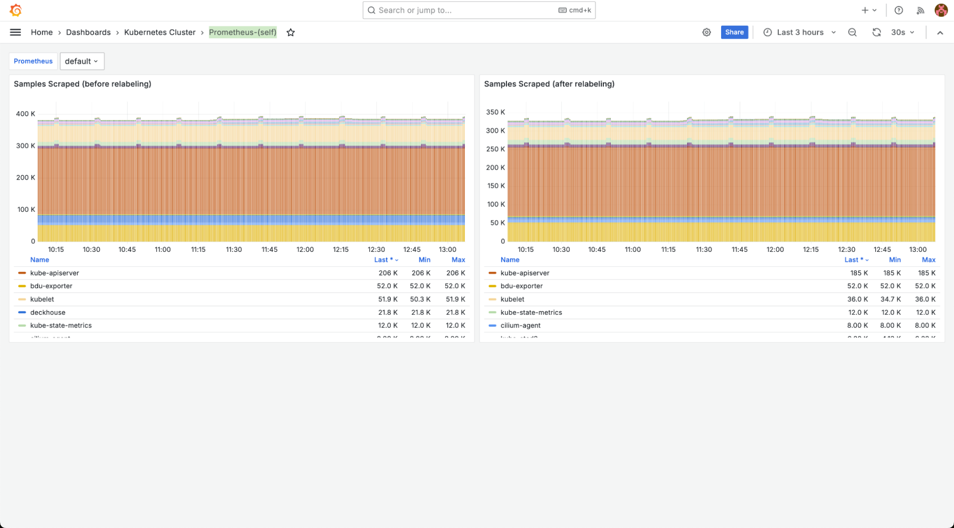
Task: Toggle kube-apiserver series in left legend
Action: point(54,273)
